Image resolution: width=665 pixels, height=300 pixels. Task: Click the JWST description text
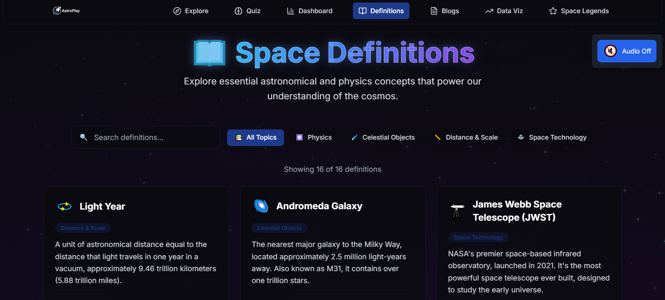point(529,272)
